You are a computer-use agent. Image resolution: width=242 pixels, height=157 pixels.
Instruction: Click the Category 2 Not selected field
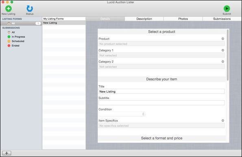tap(161, 66)
